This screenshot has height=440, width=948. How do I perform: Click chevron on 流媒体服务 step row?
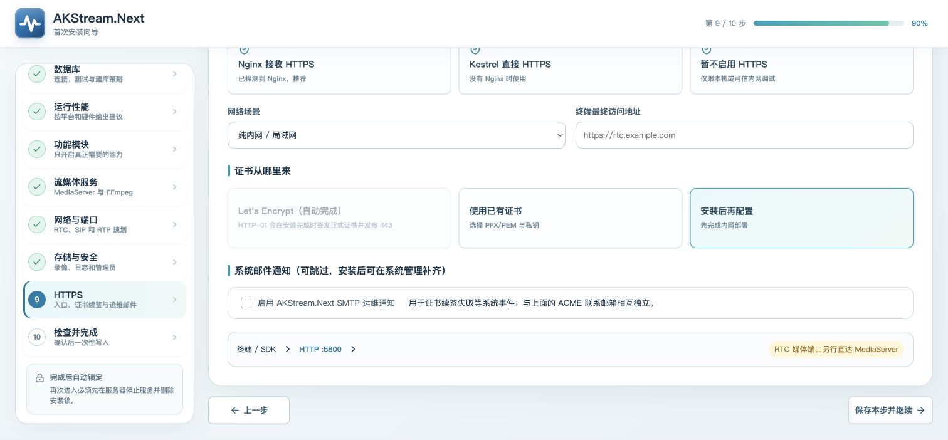(x=174, y=187)
